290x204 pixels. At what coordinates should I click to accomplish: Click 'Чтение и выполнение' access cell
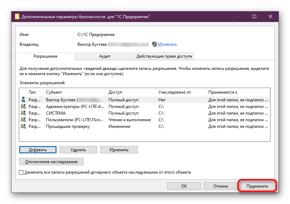point(130,120)
